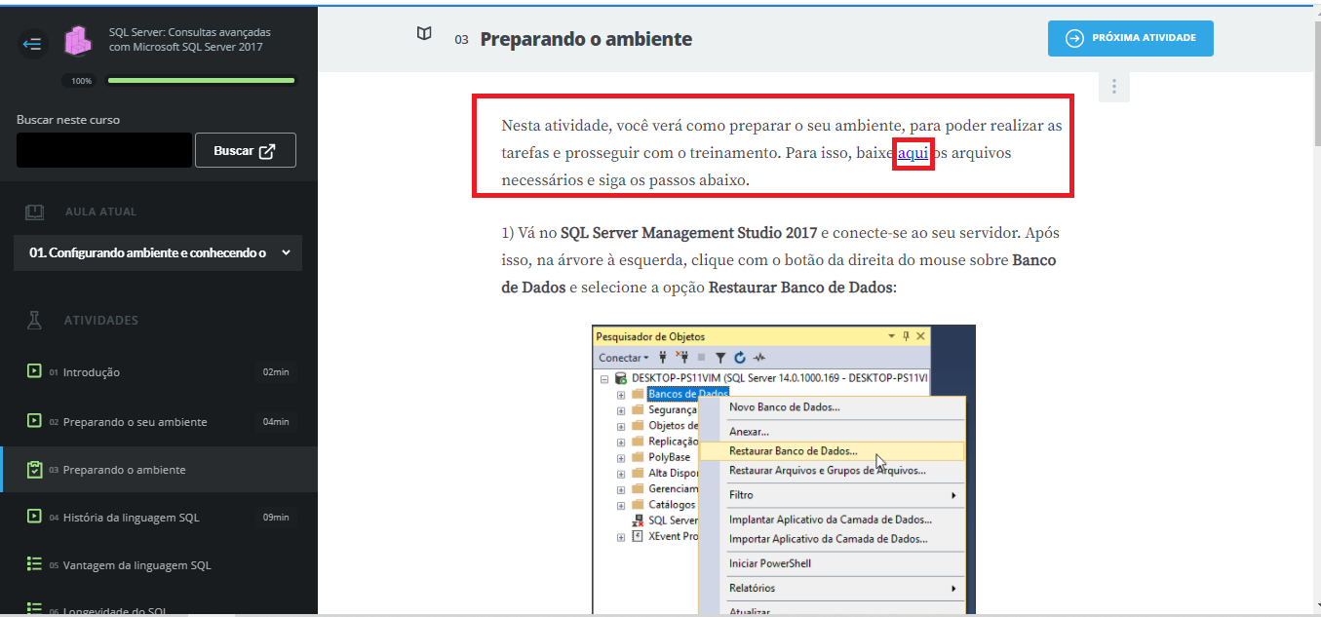Go to Próxima Atividade
The width and height of the screenshot is (1321, 617).
point(1131,38)
